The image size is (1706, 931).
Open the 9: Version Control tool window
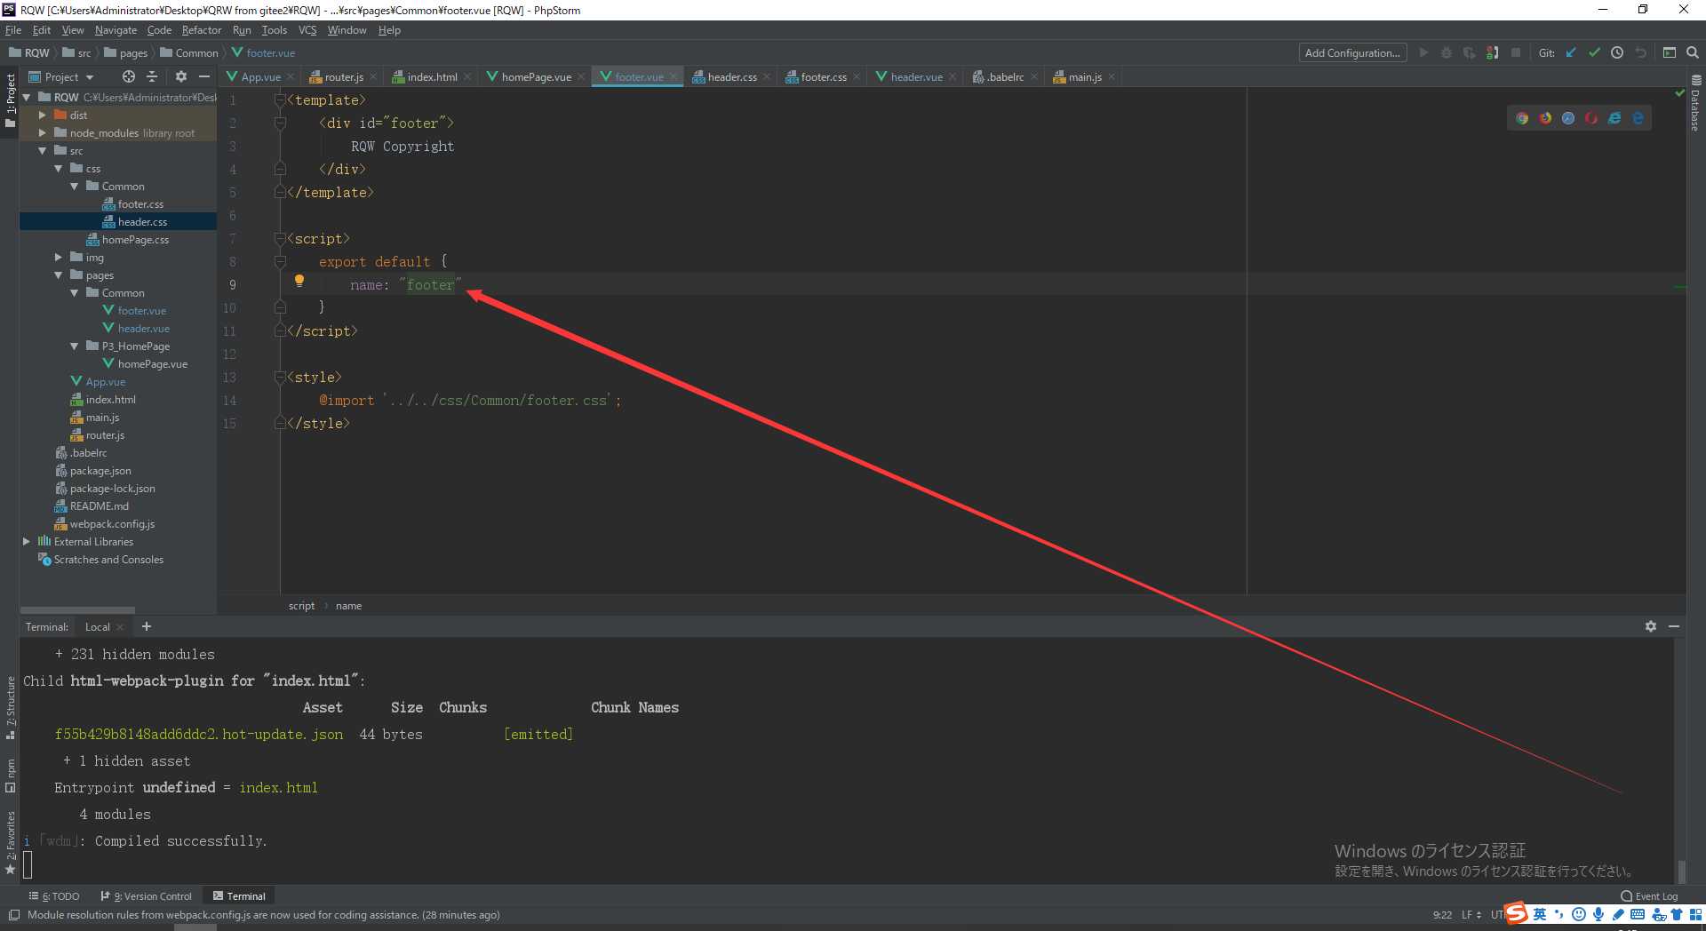(x=147, y=896)
